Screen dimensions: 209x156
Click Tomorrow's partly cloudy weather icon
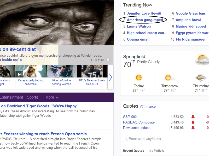point(168,78)
